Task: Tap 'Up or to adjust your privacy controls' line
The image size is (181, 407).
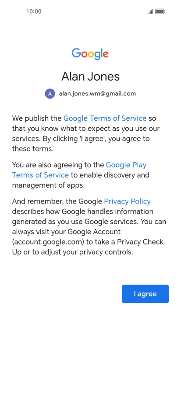Action: pyautogui.click(x=73, y=252)
